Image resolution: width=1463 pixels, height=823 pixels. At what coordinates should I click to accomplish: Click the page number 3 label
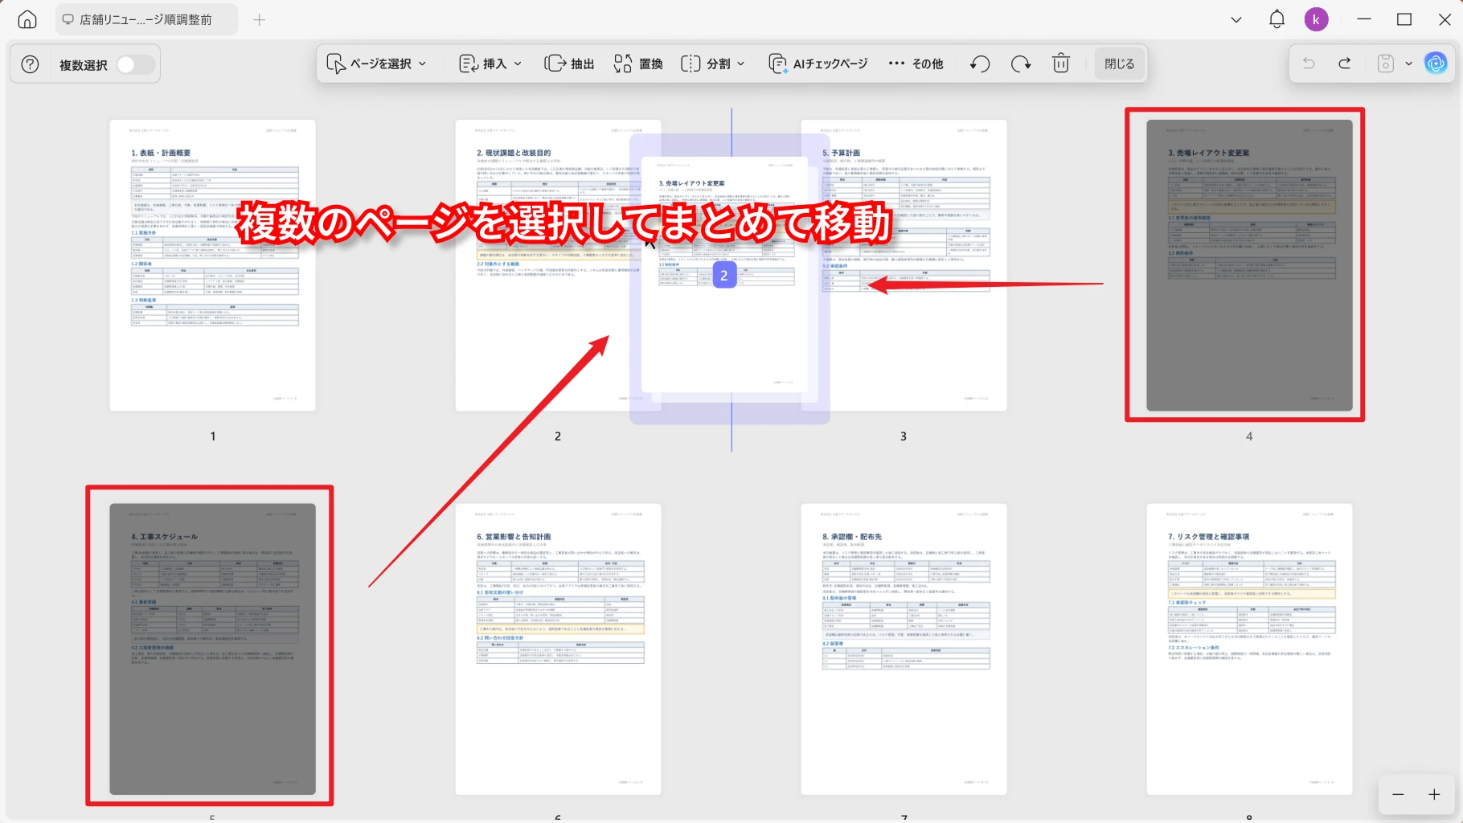(x=904, y=436)
